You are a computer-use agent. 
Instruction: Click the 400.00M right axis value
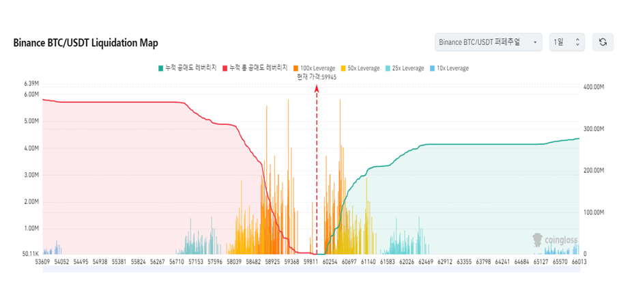coord(594,87)
